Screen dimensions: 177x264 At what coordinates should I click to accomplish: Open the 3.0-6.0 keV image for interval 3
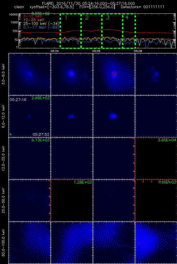114,74
